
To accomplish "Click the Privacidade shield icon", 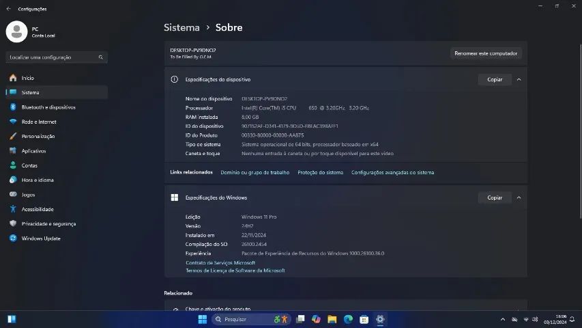I will coord(13,223).
